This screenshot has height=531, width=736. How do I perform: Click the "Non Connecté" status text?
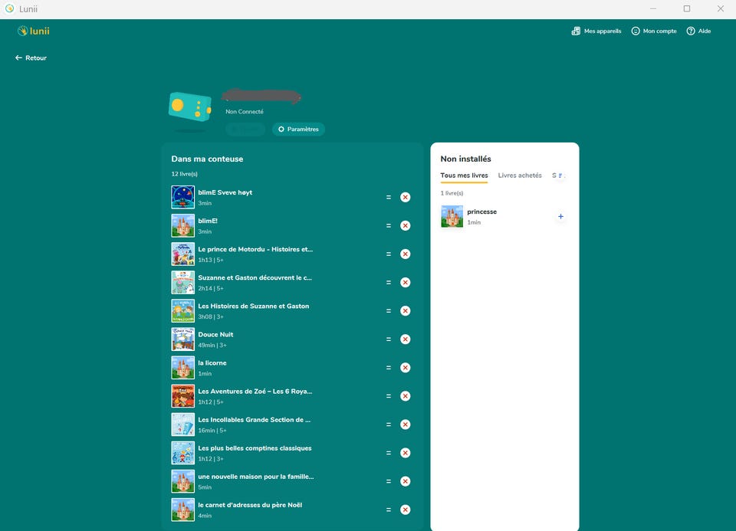tap(245, 112)
